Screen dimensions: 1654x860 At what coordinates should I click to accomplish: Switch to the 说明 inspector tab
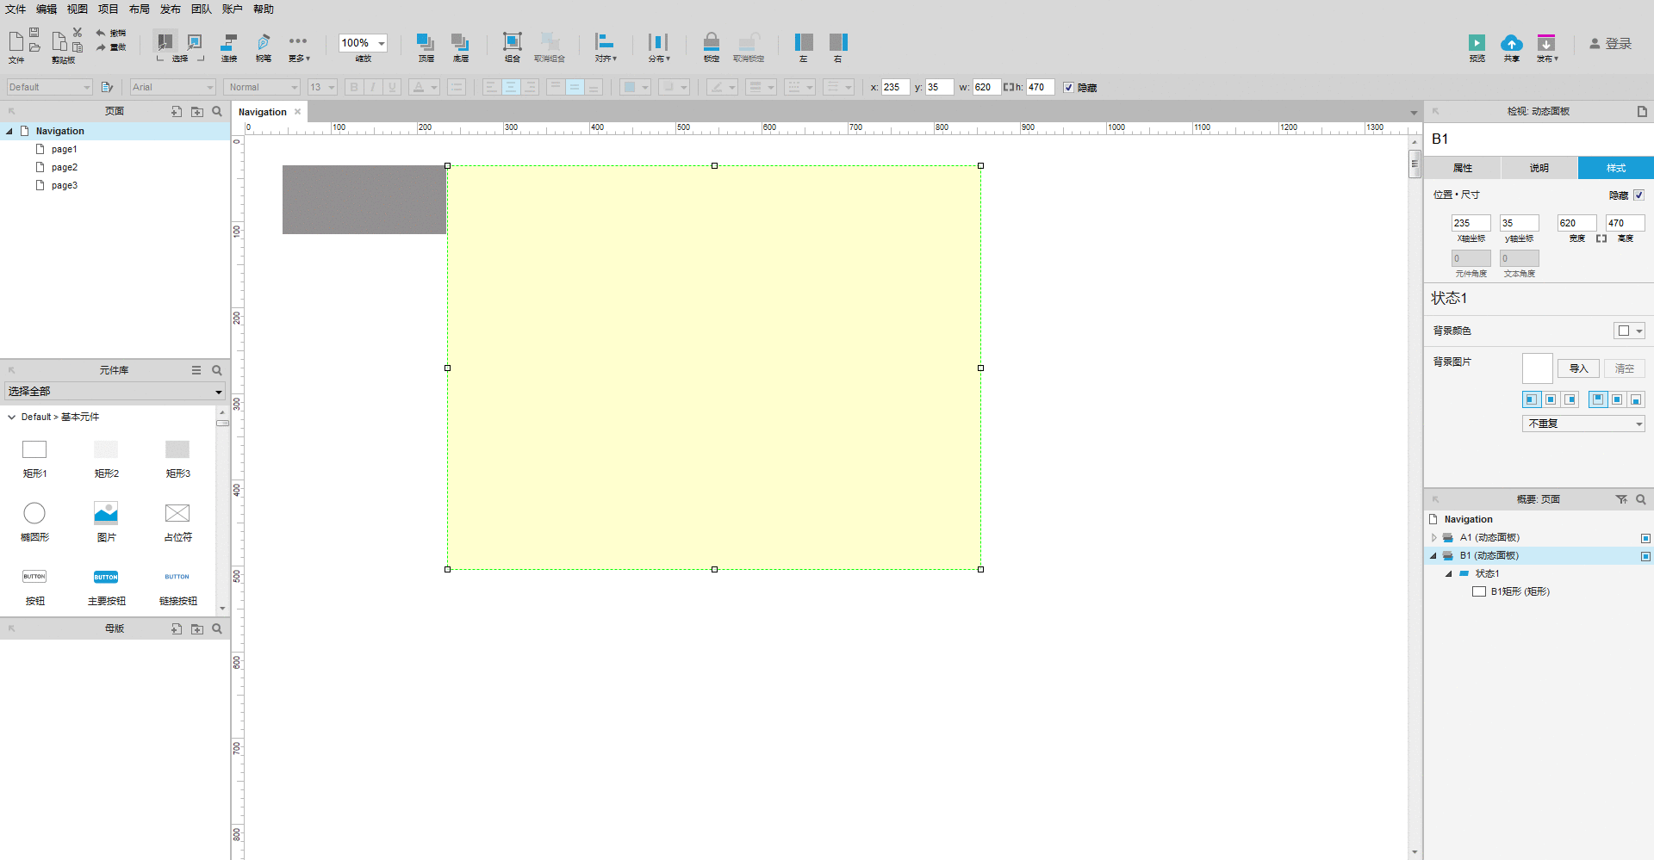[x=1539, y=168]
